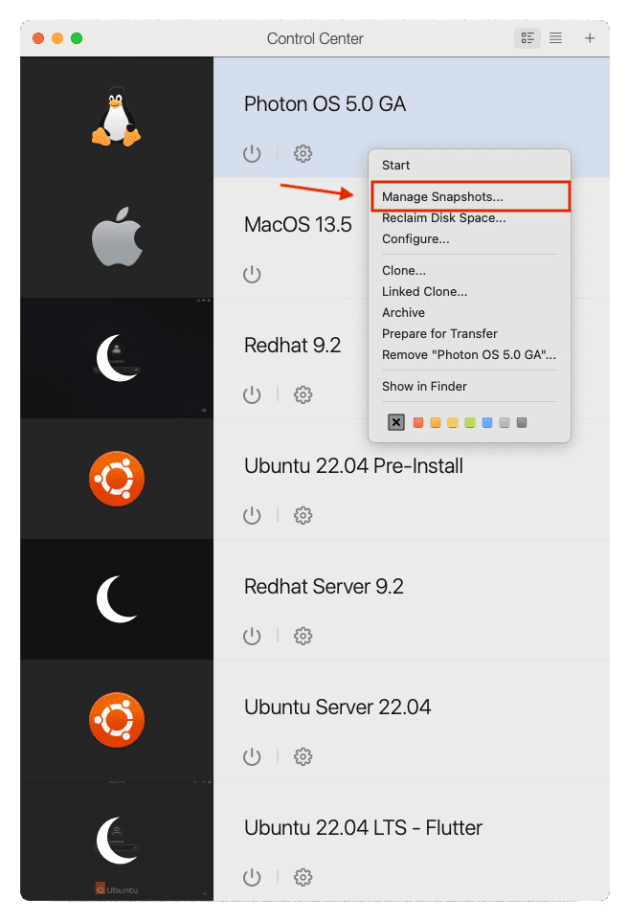Screen dimensions: 628x921
Task: Open the settings gear for Redhat Server 9.2
Action: (303, 636)
